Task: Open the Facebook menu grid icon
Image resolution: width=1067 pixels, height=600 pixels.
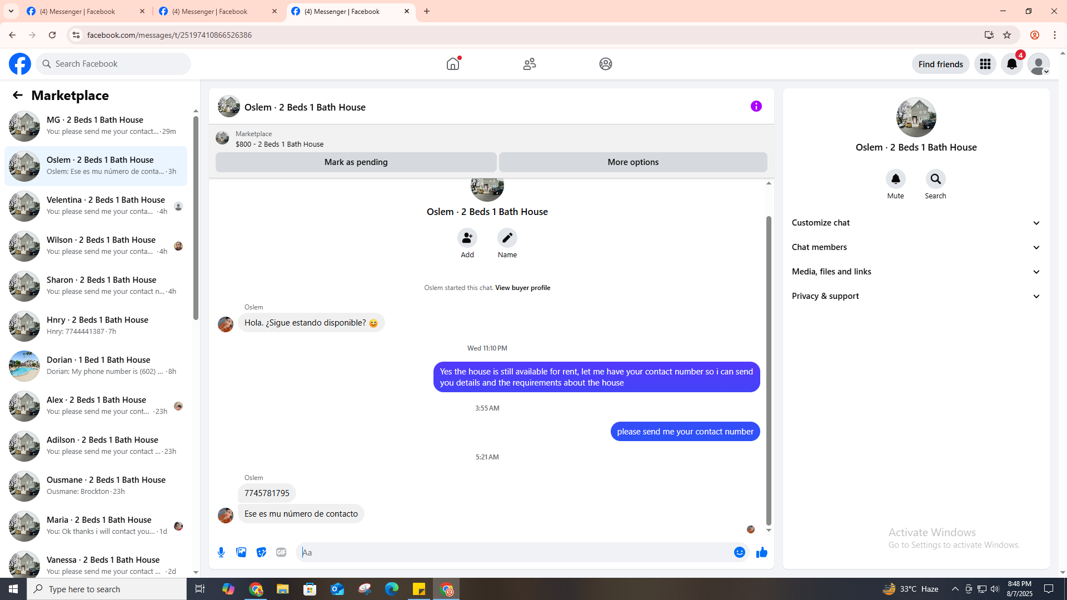Action: [x=985, y=64]
